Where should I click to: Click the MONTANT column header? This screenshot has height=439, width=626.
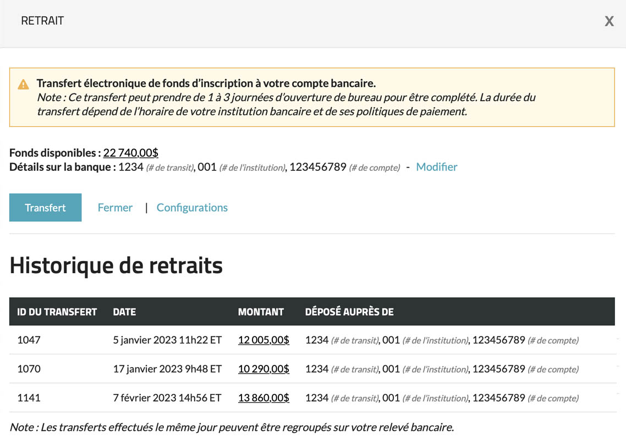click(261, 312)
